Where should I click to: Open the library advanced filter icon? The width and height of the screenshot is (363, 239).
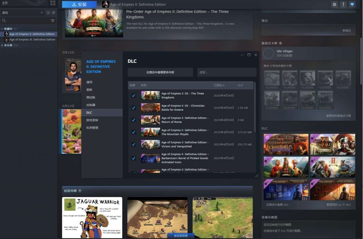coord(53,20)
